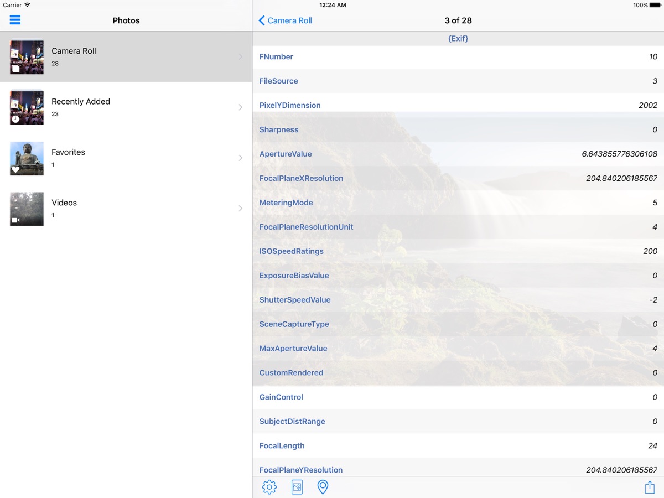Tap the map location pin icon

323,487
